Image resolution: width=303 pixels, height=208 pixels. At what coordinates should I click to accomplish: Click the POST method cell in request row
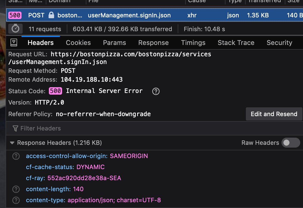[36, 15]
